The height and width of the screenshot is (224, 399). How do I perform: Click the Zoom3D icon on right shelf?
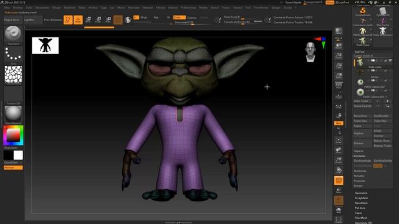click(339, 161)
